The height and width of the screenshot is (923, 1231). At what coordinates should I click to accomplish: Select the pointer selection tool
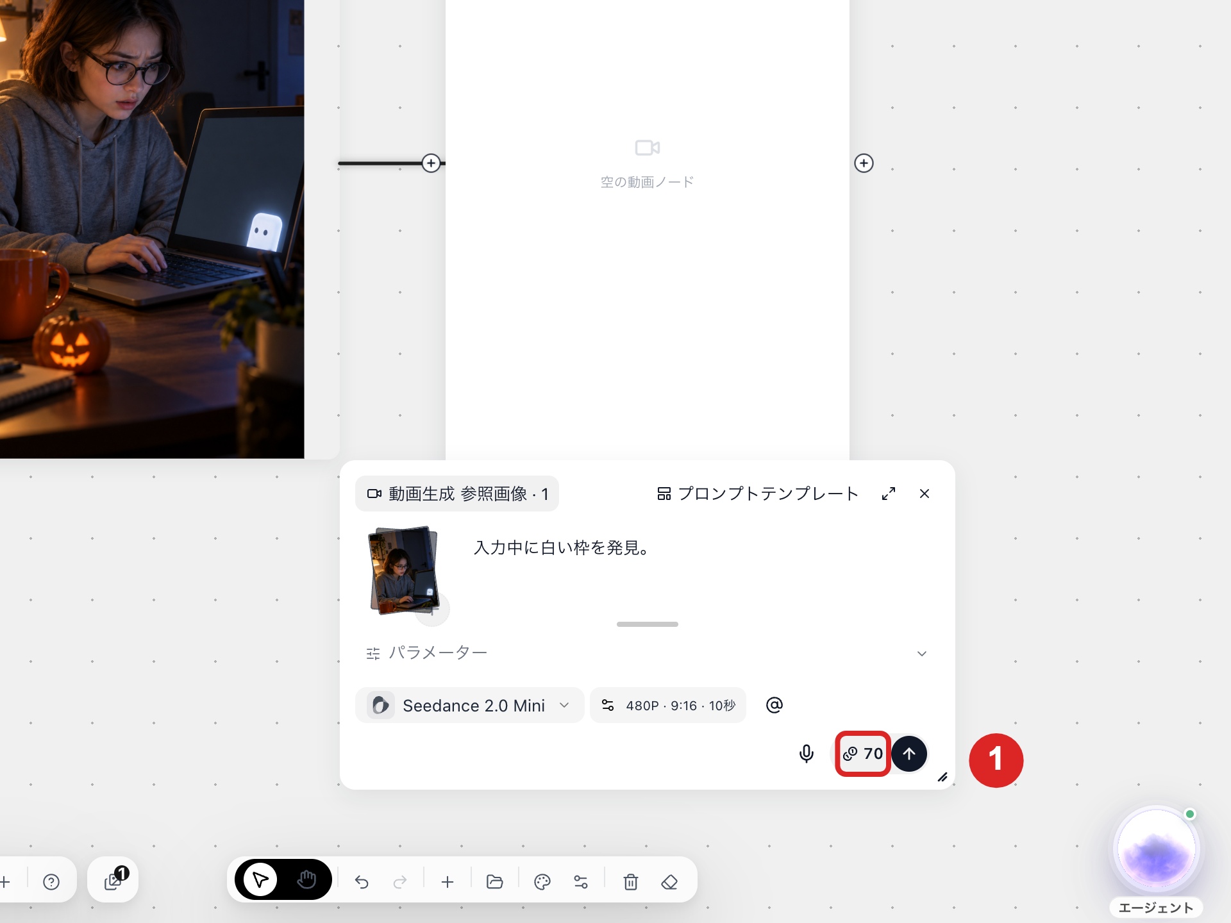(x=260, y=879)
